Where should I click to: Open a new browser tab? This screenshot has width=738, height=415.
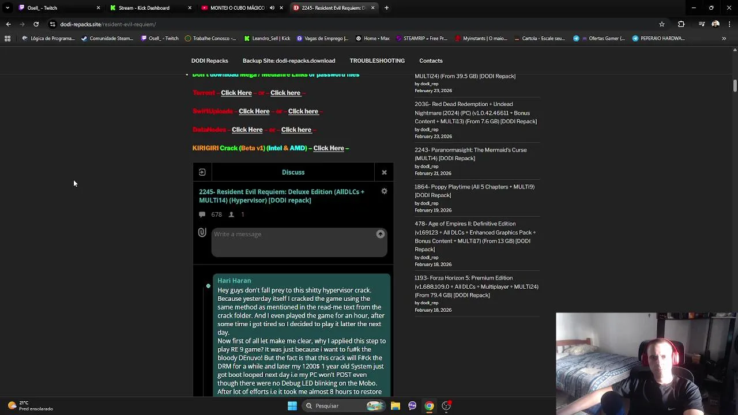click(x=386, y=8)
